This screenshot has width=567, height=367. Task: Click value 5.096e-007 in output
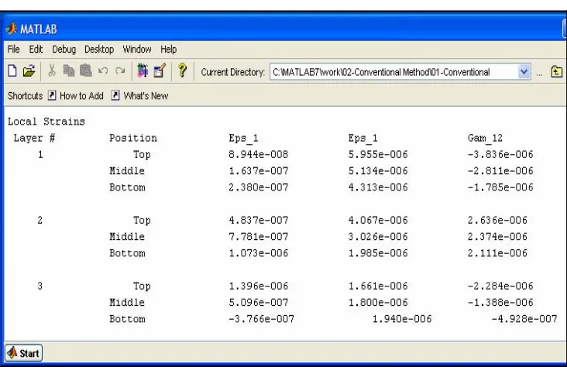(x=259, y=303)
